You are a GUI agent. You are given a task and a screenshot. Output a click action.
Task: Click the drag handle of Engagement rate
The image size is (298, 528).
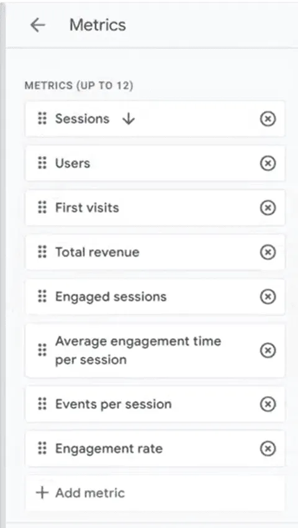pos(42,449)
